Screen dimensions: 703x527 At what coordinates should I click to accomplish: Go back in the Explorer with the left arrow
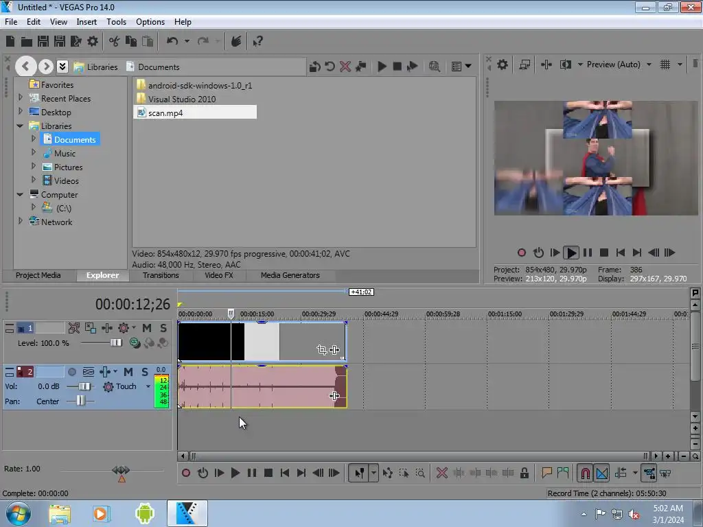(25, 67)
